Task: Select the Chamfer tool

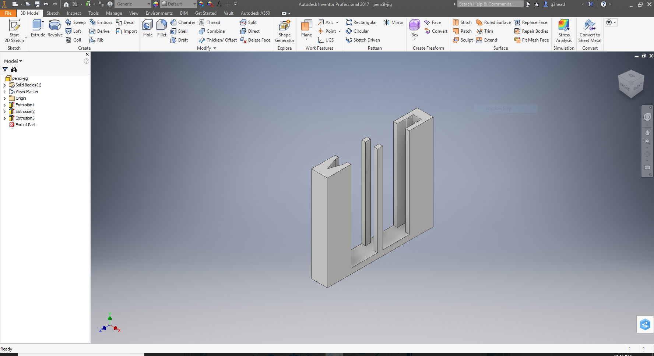Action: [x=183, y=22]
